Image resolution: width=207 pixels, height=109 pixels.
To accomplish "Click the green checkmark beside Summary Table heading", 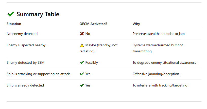I will point(11,14).
